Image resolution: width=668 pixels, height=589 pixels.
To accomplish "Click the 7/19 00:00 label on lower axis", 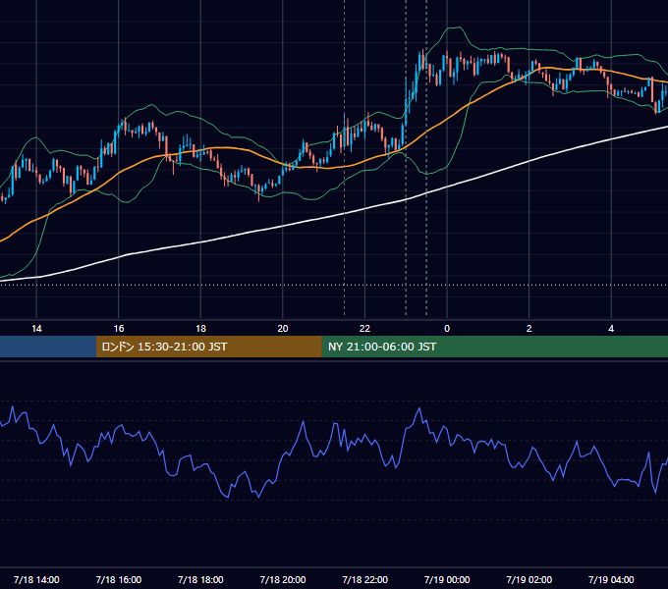I will (x=447, y=579).
